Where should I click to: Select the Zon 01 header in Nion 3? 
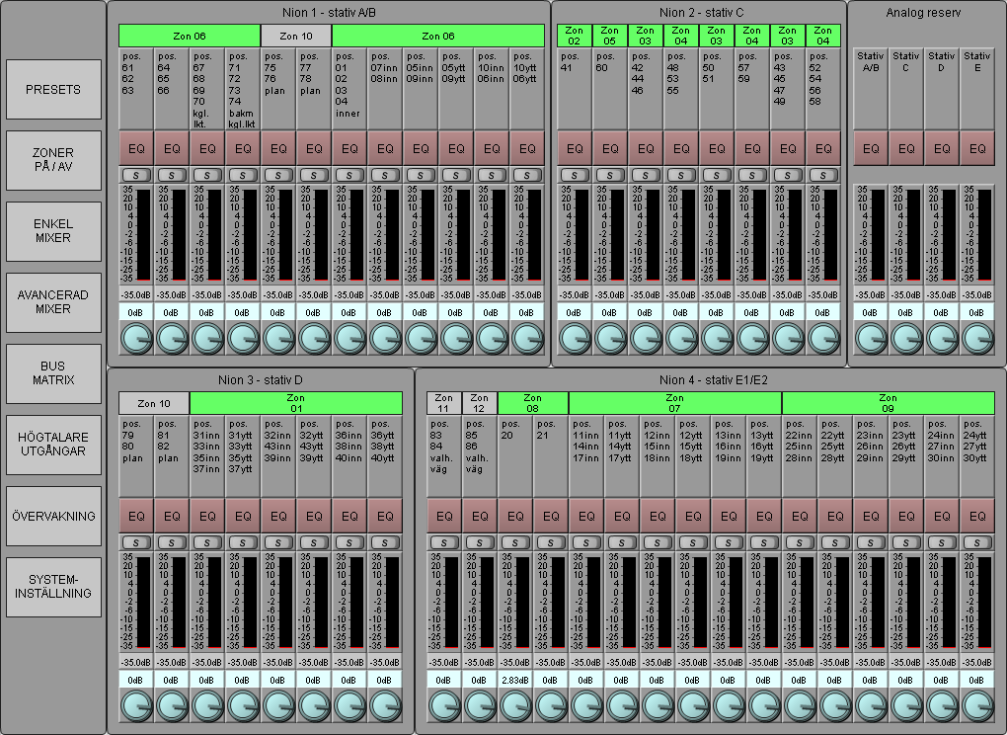click(x=296, y=403)
